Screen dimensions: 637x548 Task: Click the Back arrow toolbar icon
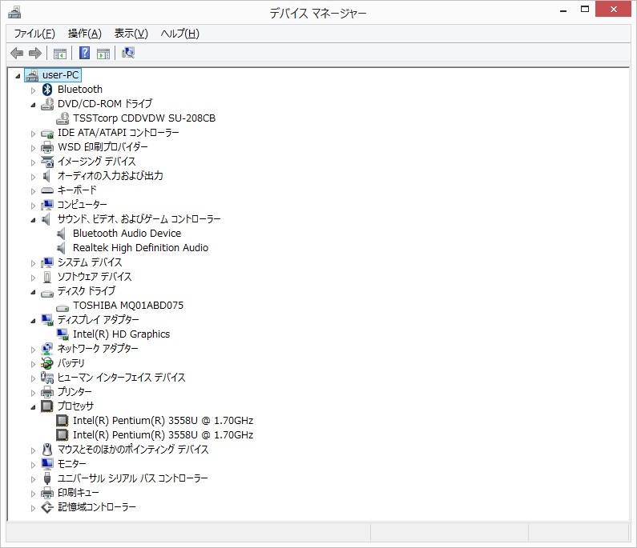[17, 53]
